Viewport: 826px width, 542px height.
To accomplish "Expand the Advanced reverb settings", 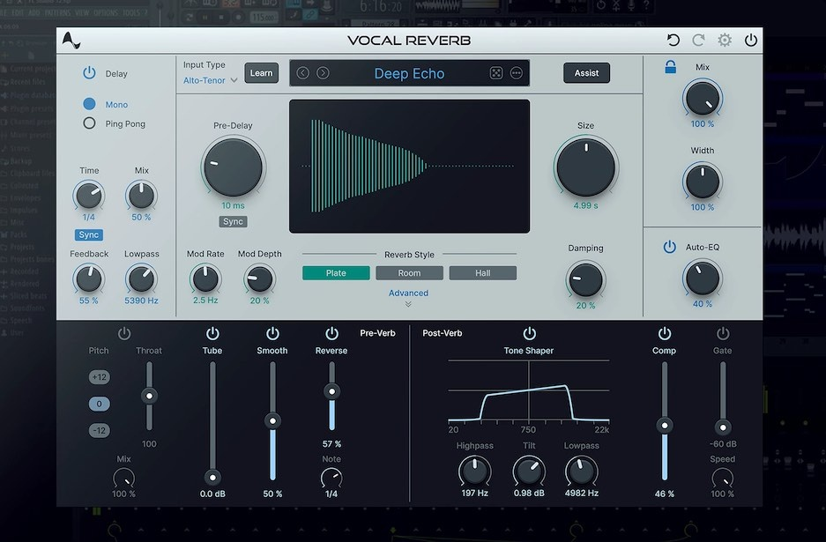I will pyautogui.click(x=408, y=293).
